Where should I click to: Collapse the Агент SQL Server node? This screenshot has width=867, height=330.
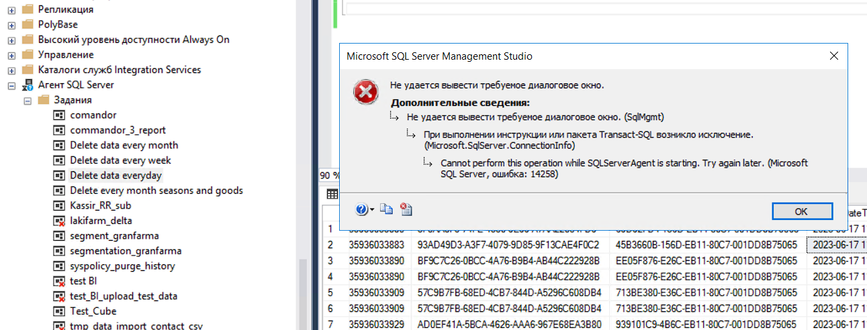click(11, 85)
